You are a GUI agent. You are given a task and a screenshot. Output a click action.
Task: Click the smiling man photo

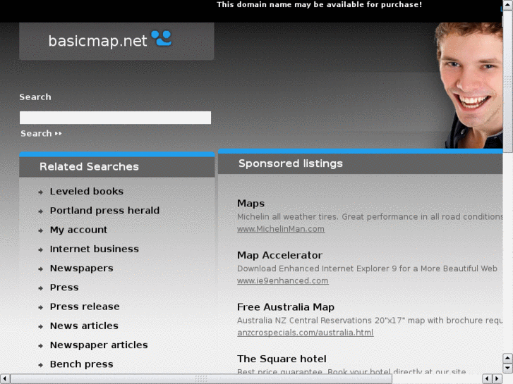[x=469, y=85]
